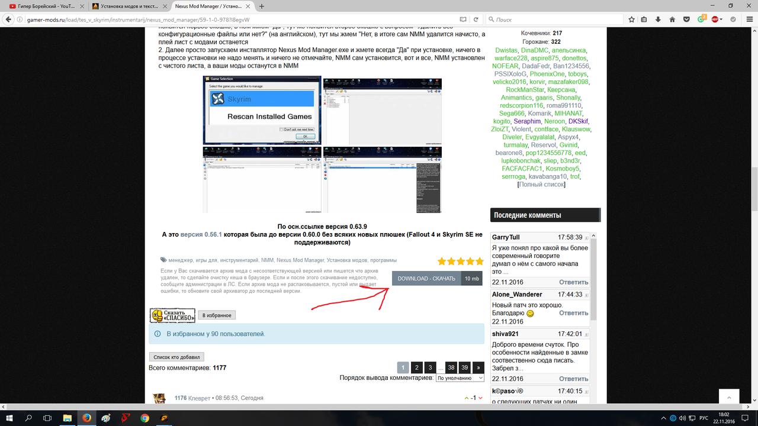
Task: Click the Nexus Mod Manager tag link
Action: click(300, 260)
